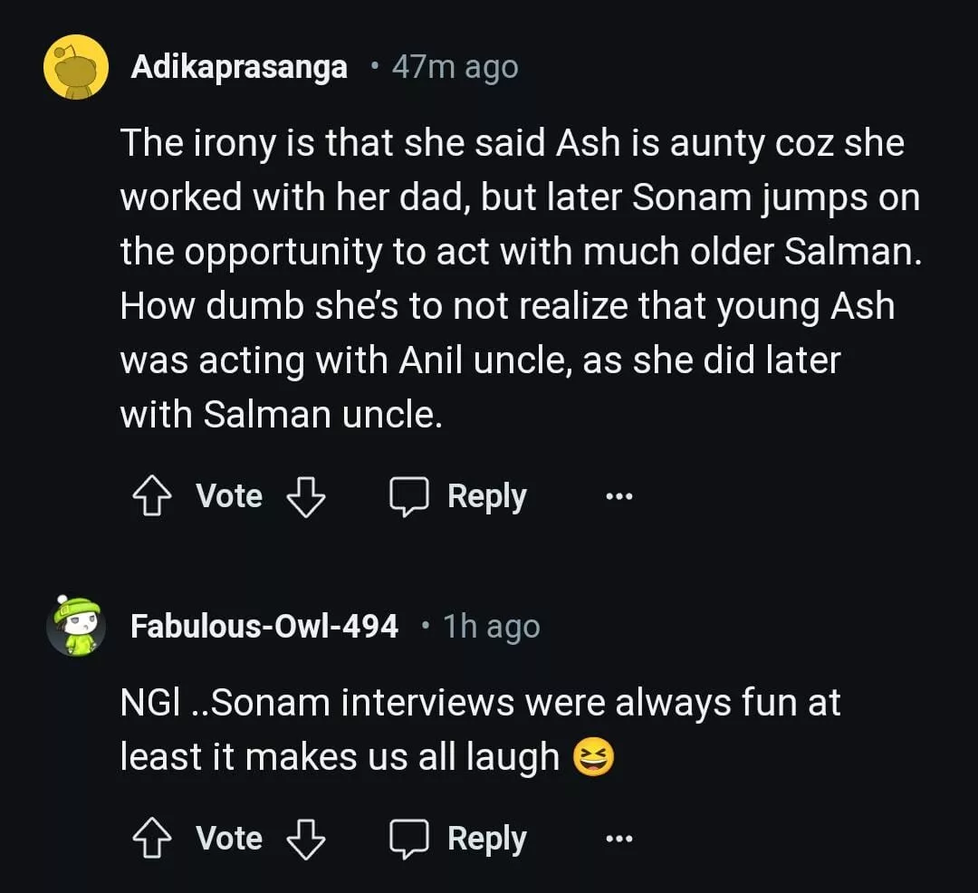Click the laughing emoji in Fabulous-Owl-494's comment
This screenshot has width=978, height=893.
[594, 758]
